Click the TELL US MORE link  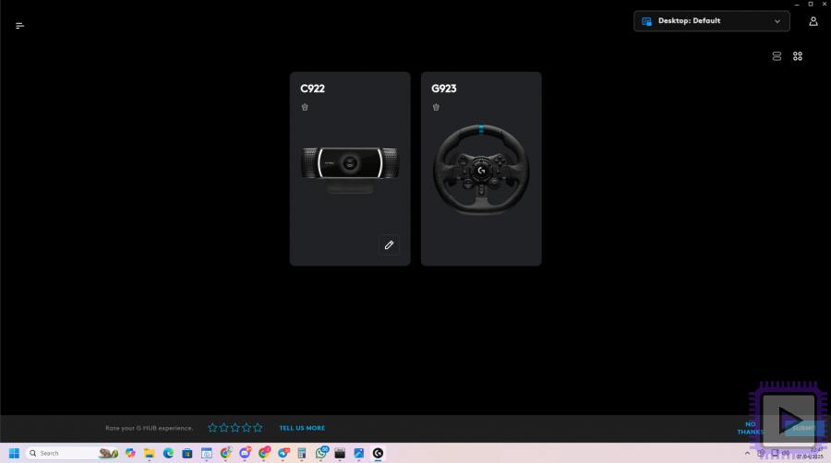(x=302, y=428)
